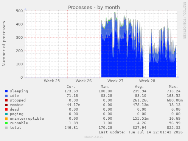This screenshot has width=188, height=141.
Task: Click runnable average value 4.26
Action: pos(142,123)
